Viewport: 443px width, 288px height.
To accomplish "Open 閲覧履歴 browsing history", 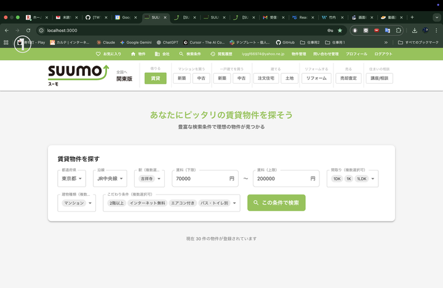I will click(x=221, y=54).
